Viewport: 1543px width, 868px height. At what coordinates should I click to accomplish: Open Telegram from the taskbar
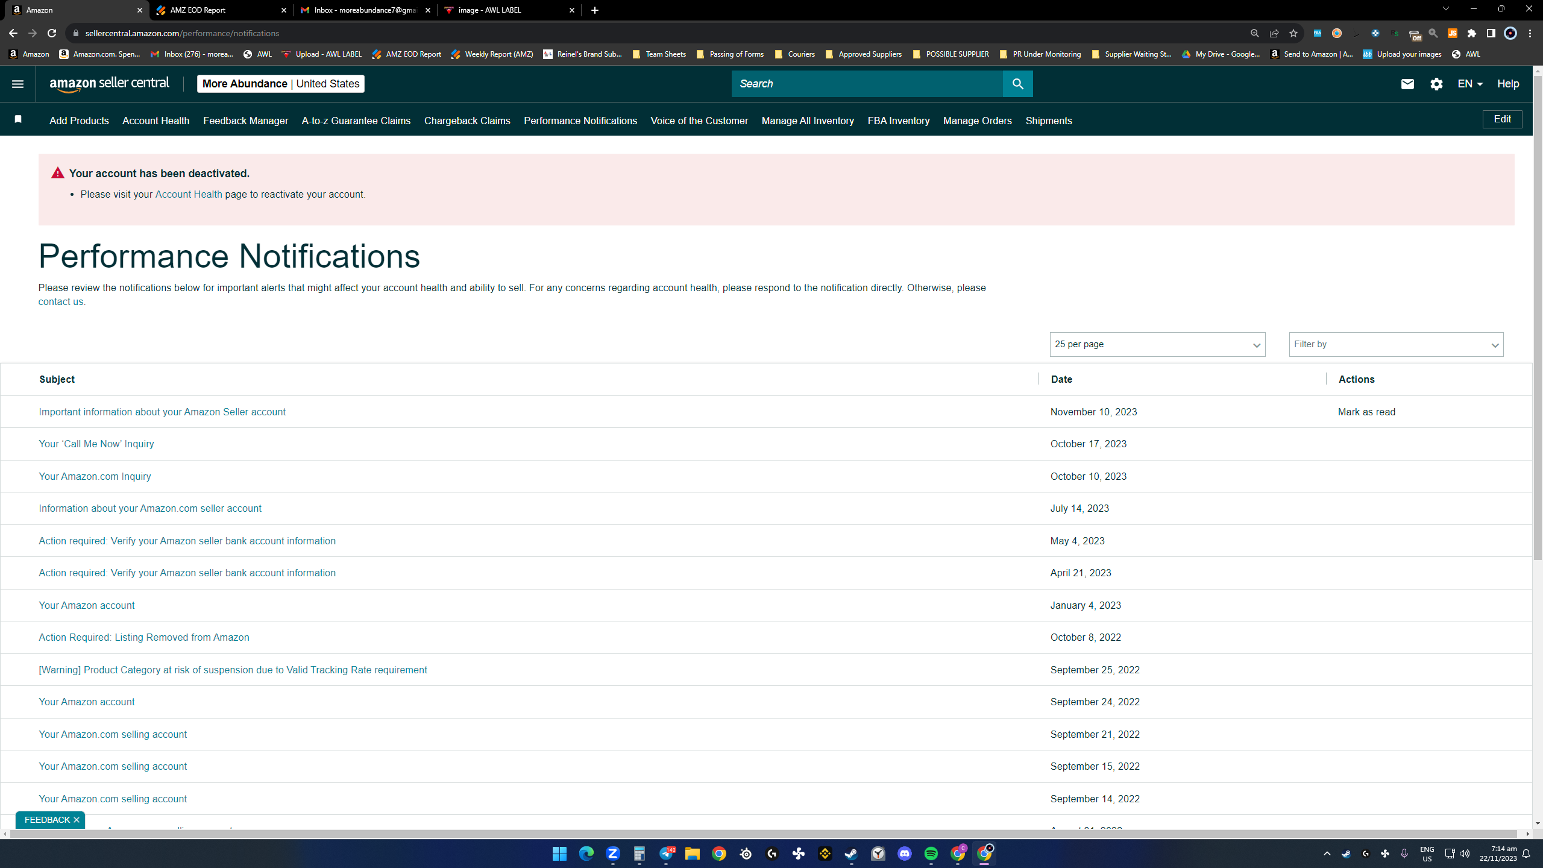[665, 854]
